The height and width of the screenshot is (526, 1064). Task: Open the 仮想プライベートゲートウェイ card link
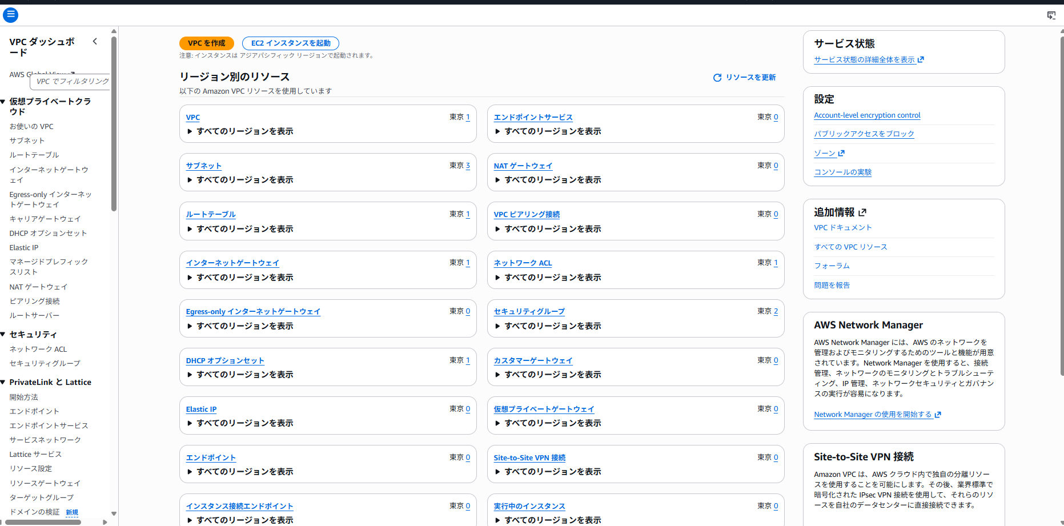[544, 409]
